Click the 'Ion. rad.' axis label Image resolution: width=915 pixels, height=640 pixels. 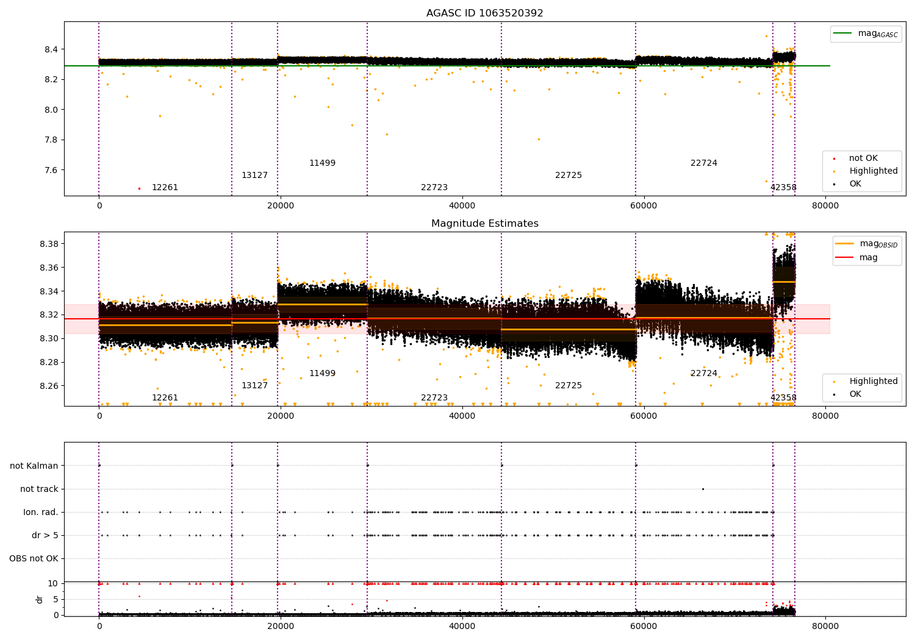41,513
